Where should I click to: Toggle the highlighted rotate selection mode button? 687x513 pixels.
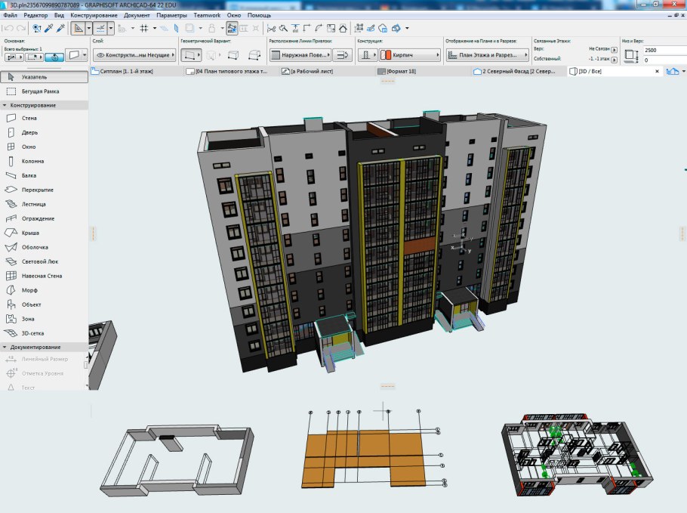pyautogui.click(x=54, y=56)
